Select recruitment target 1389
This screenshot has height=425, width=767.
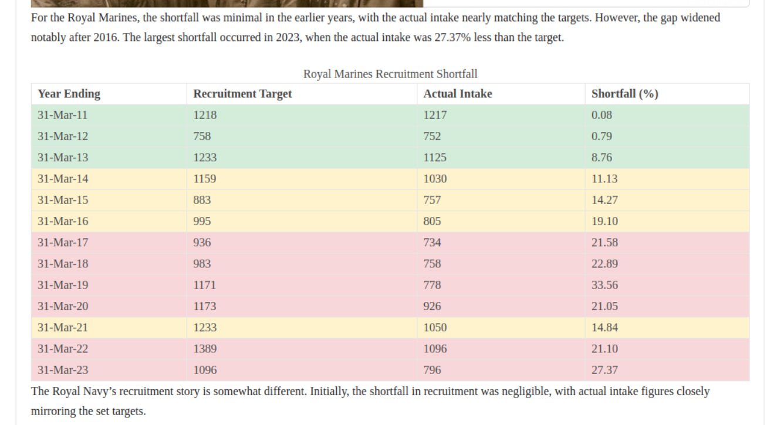(302, 349)
